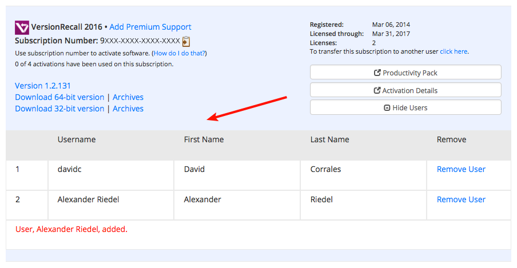This screenshot has height=268, width=517.
Task: Download the 64-bit version
Action: point(59,97)
